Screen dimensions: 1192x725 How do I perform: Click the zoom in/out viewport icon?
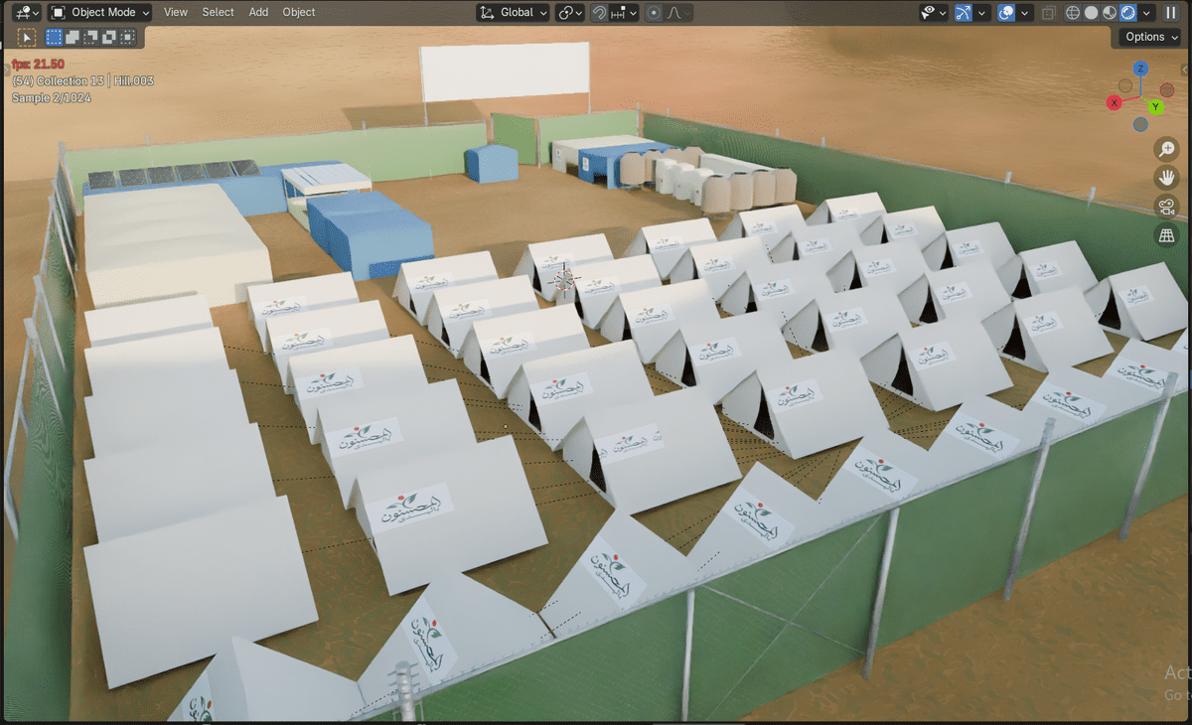point(1166,149)
